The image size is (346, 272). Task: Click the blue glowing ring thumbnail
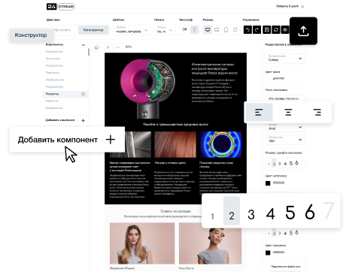click(x=221, y=144)
